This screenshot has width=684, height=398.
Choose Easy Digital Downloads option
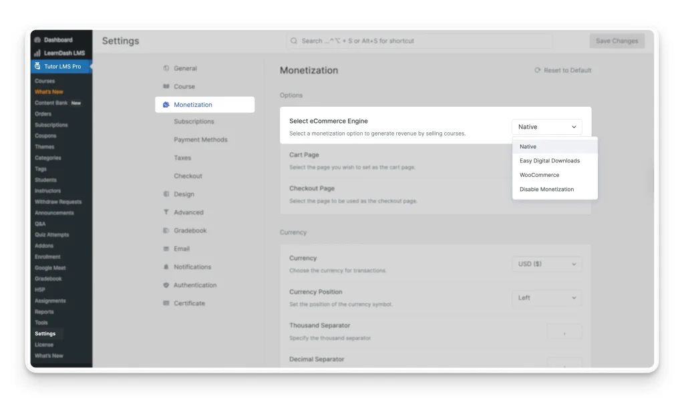coord(555,161)
